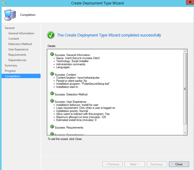Click green check beside Success: Requirements
Image resolution: width=194 pixels, height=170 pixels.
pos(52,127)
